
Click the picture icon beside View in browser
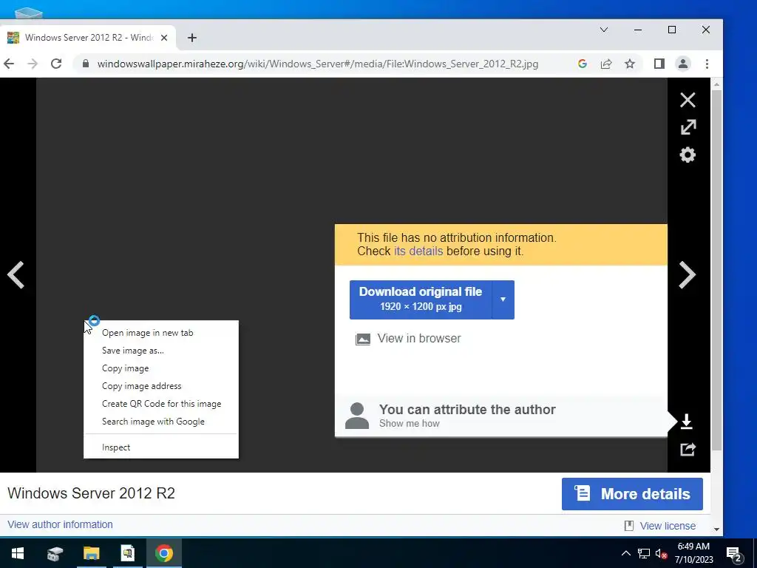pyautogui.click(x=362, y=339)
